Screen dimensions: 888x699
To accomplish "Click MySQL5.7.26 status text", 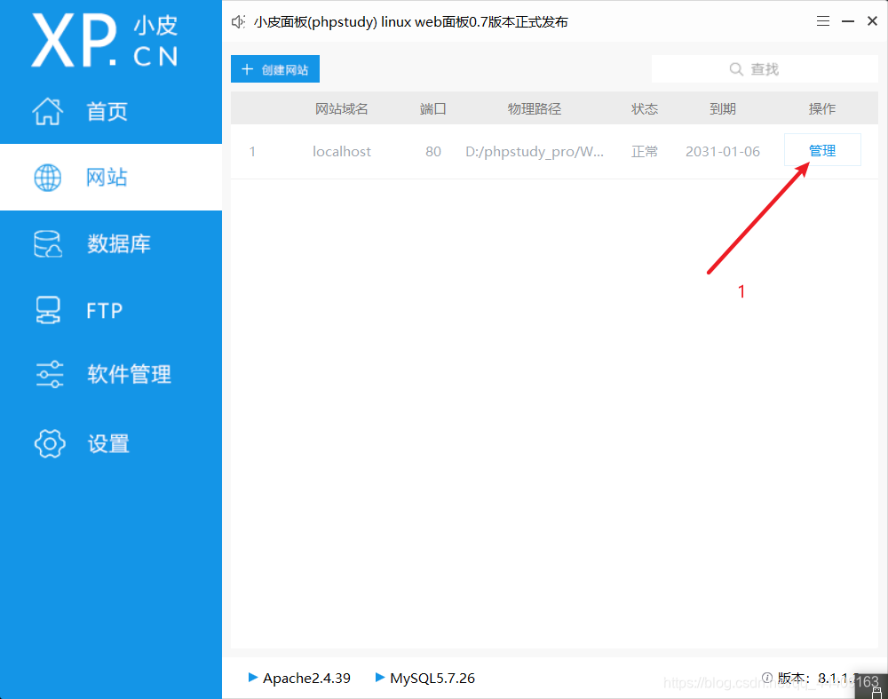I will point(432,678).
